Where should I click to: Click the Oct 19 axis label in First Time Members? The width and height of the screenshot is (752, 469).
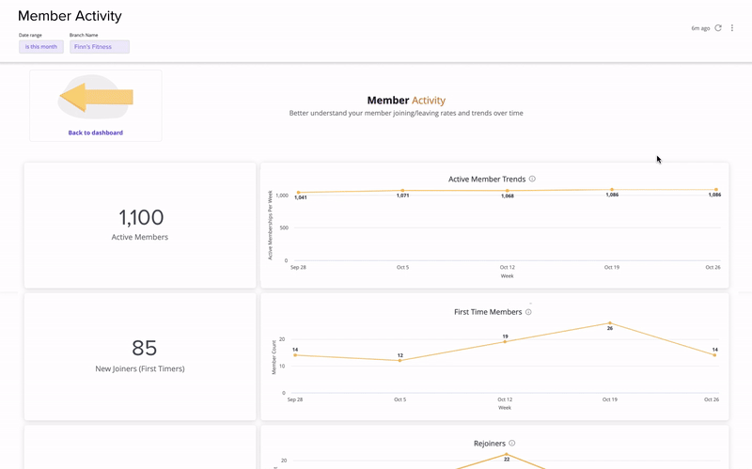click(x=609, y=399)
